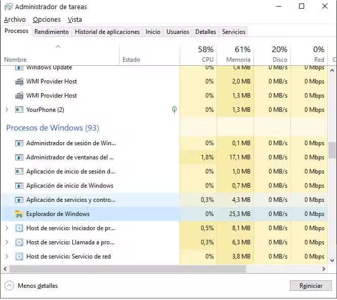Click Administrador de sesión de Win icon
This screenshot has width=337, height=300.
pos(19,143)
